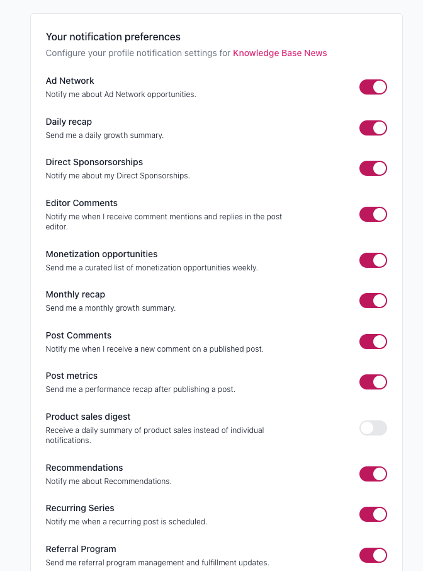Open the Knowledge Base News link
Screen dimensions: 423x571
pyautogui.click(x=279, y=53)
